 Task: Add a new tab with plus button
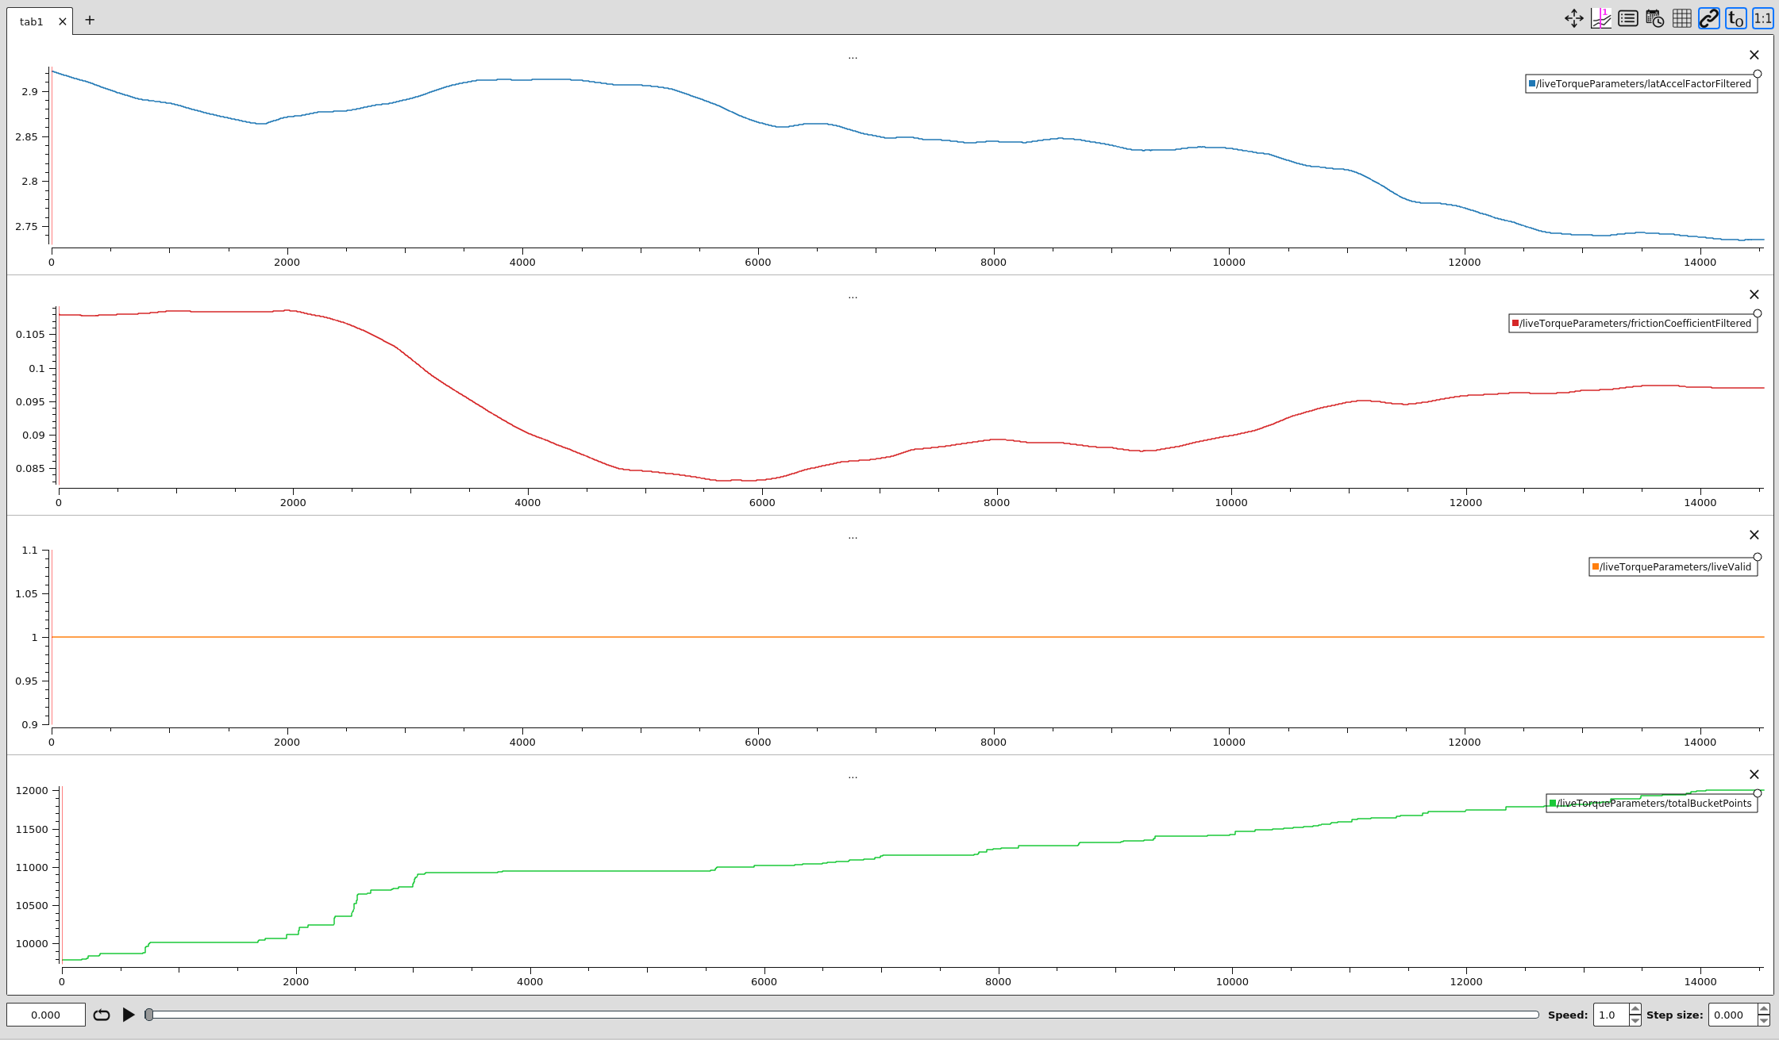pos(90,20)
